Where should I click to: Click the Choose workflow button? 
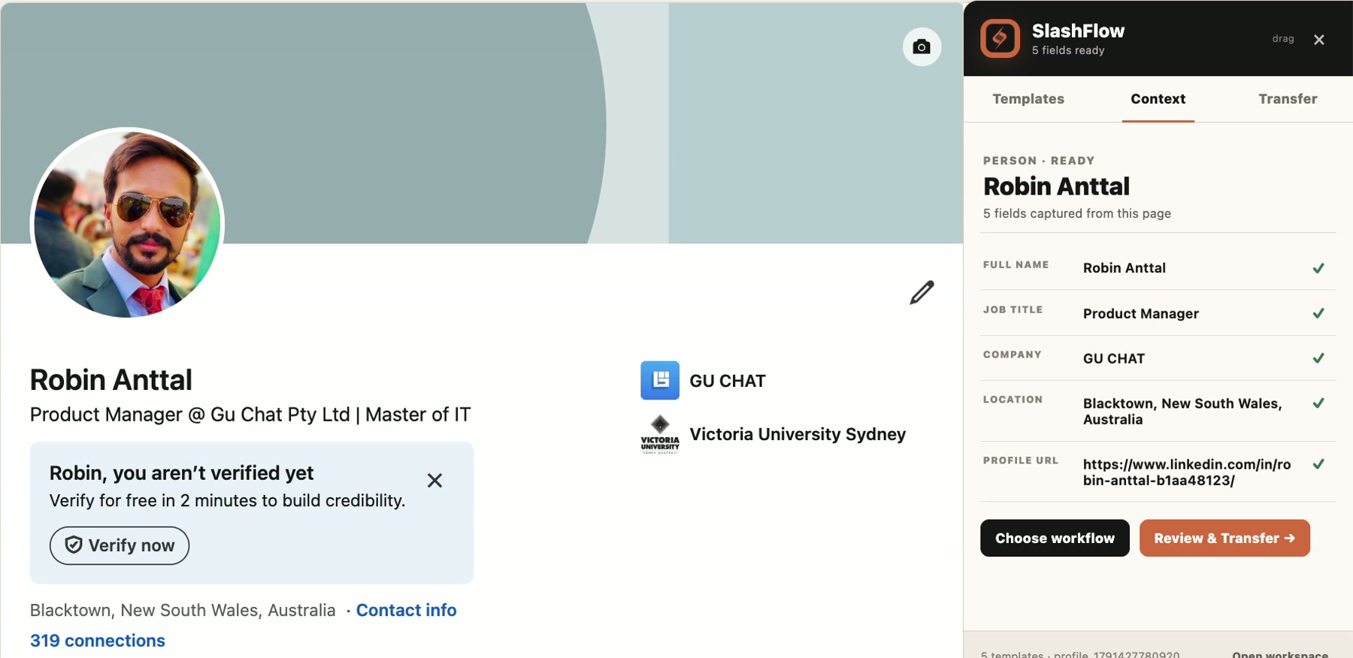pos(1055,538)
